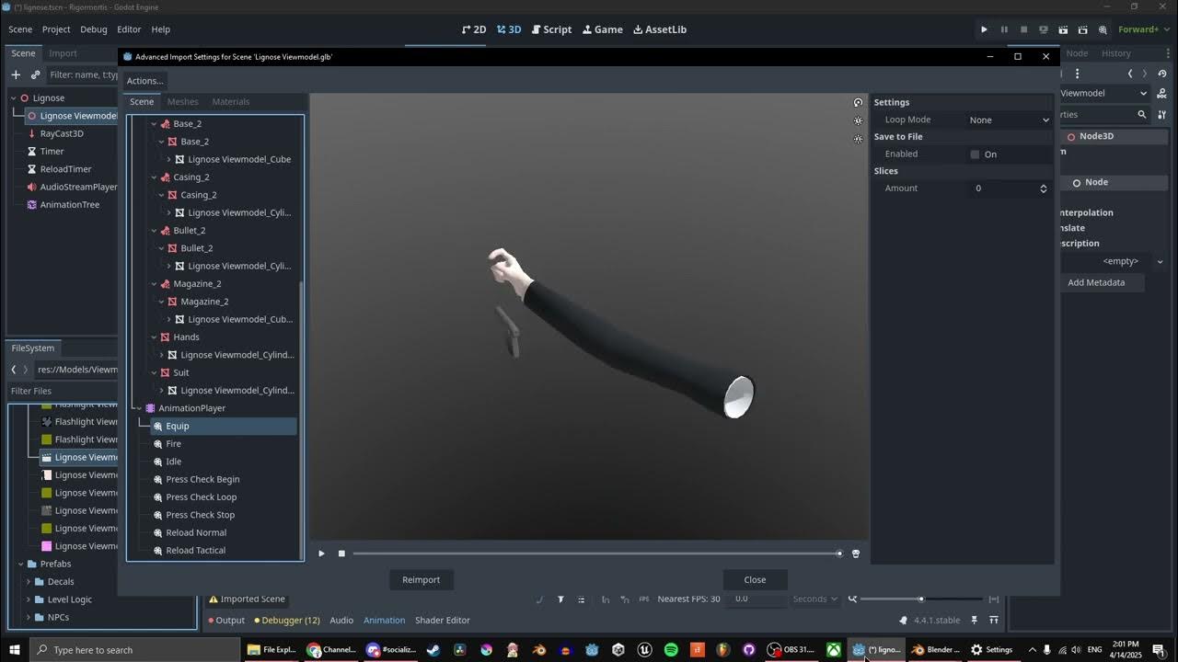Click the rotate-light icon in import preview

click(858, 103)
